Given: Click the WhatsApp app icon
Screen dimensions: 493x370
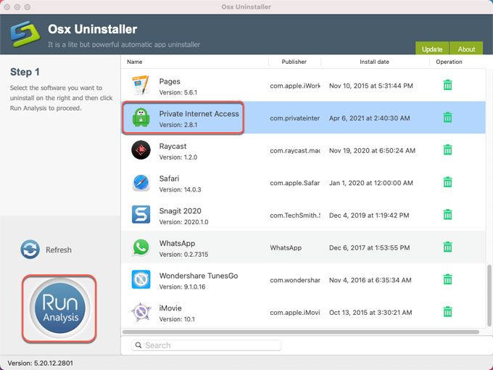Looking at the screenshot, I should 141,247.
